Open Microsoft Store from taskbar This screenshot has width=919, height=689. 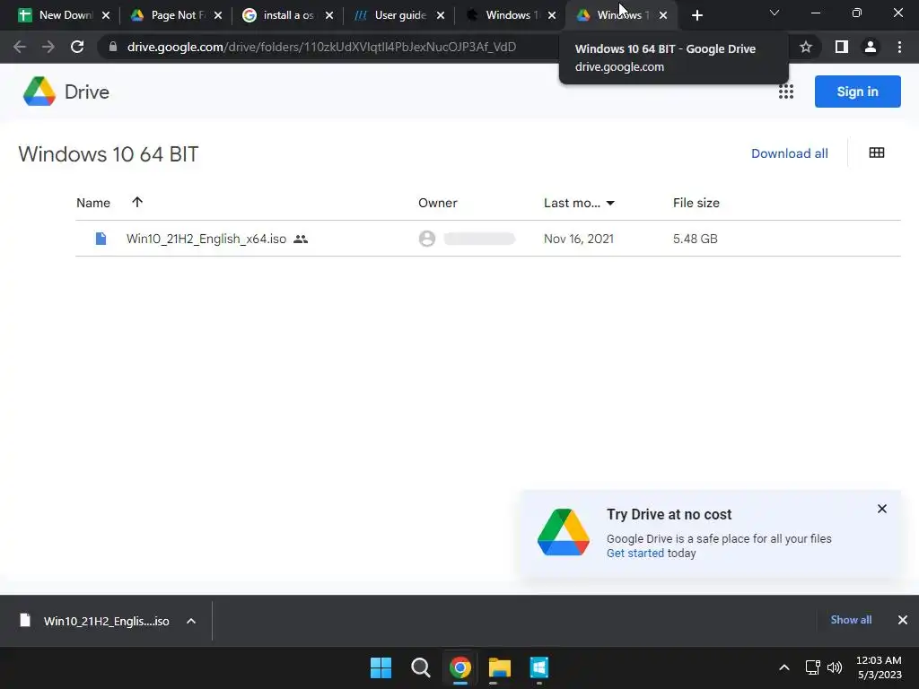coord(539,667)
